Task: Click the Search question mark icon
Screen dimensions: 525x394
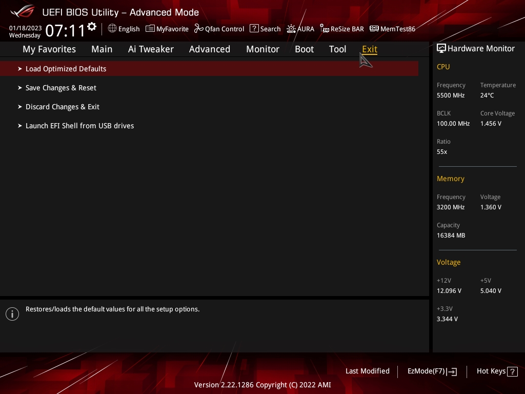Action: (x=254, y=29)
